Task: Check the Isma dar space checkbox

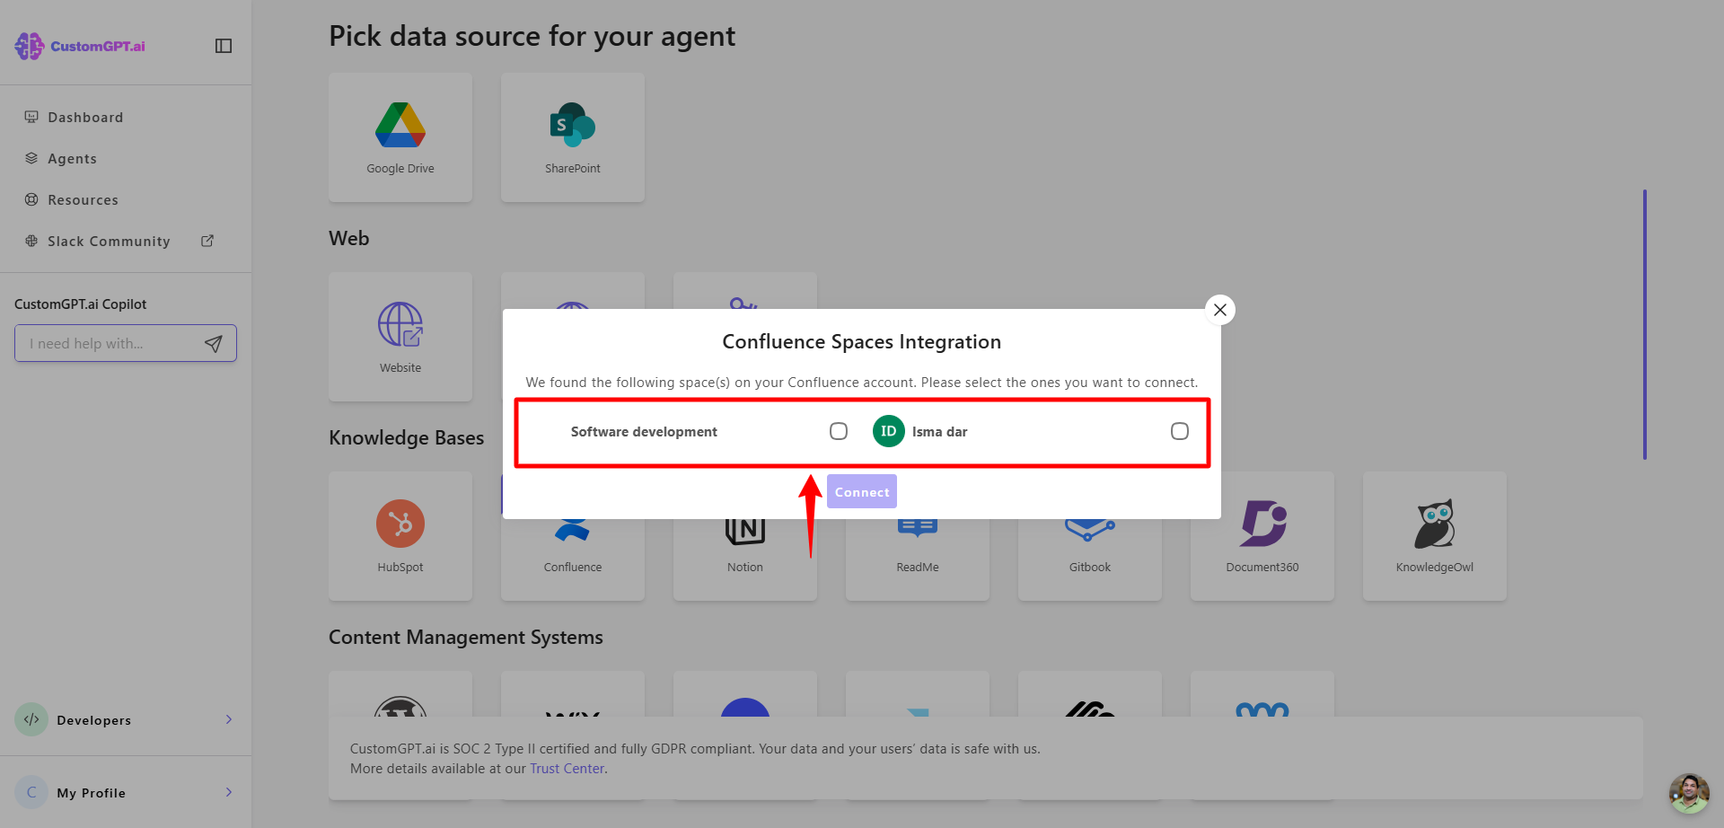Action: pyautogui.click(x=1180, y=431)
